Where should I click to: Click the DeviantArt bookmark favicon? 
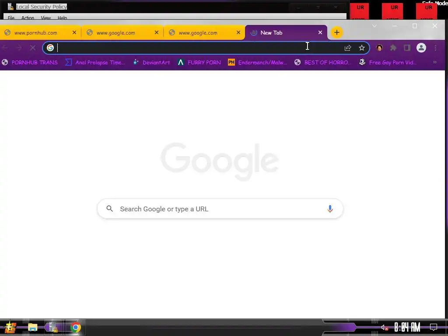[x=136, y=62]
